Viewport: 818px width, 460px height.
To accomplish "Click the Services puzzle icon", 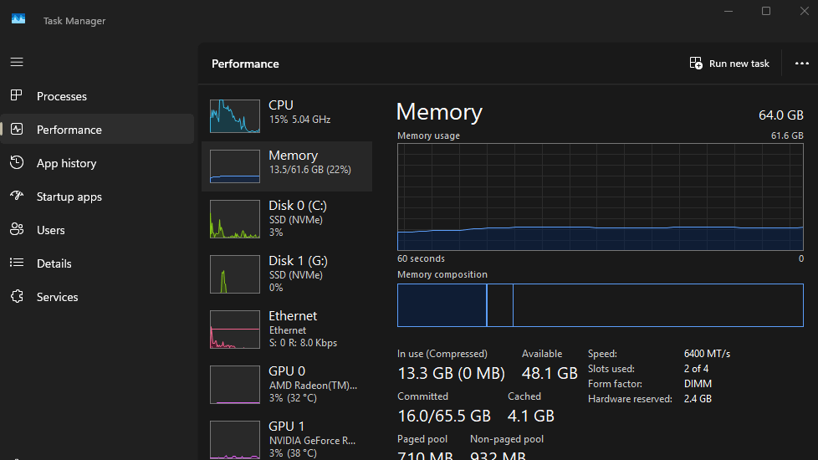I will click(17, 296).
